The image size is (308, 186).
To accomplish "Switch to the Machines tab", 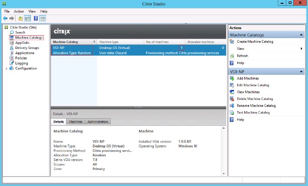I will (x=75, y=121).
